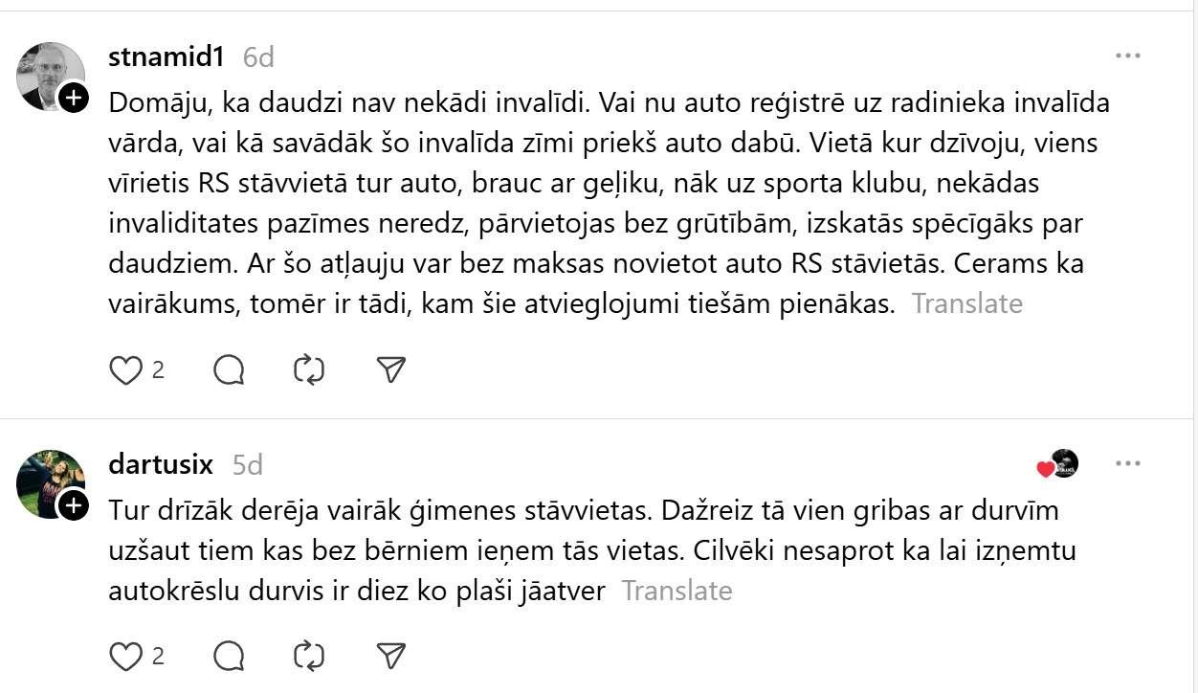This screenshot has width=1198, height=693.
Task: Click dartusix's avatar photo
Action: 48,481
